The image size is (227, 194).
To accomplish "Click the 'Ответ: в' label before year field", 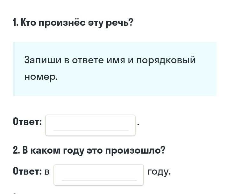I will (x=31, y=171).
